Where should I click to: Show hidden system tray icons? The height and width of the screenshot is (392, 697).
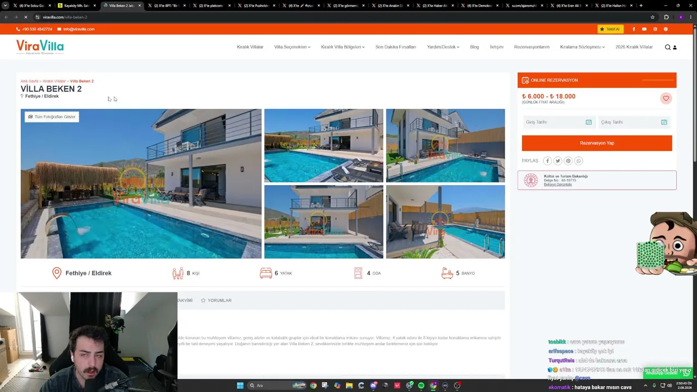pyautogui.click(x=645, y=385)
